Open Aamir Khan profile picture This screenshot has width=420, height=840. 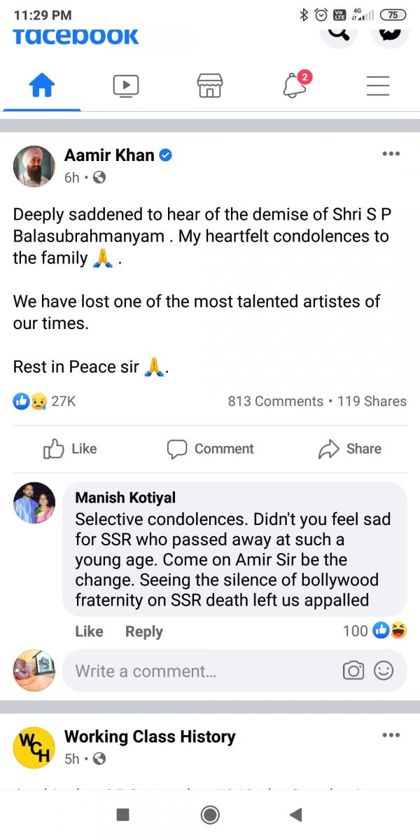click(x=34, y=167)
